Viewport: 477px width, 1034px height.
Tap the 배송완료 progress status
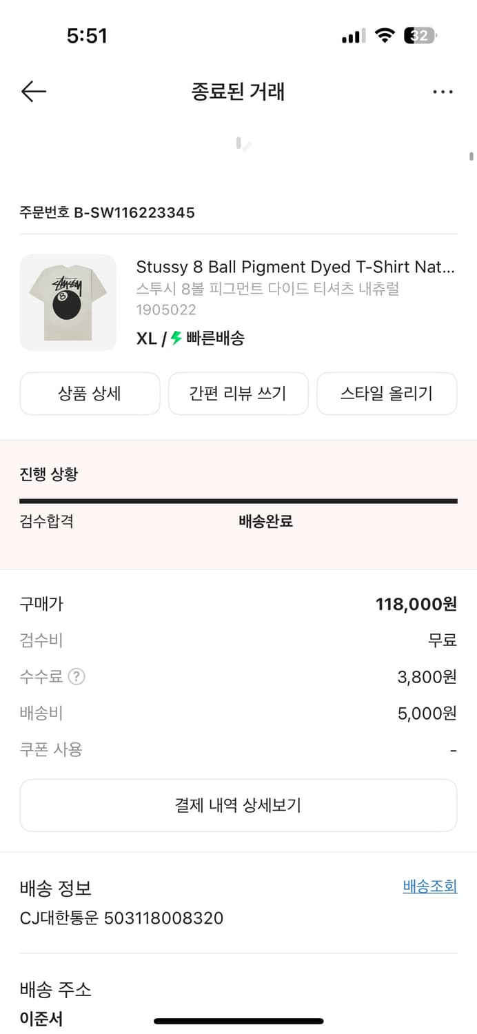(x=265, y=521)
